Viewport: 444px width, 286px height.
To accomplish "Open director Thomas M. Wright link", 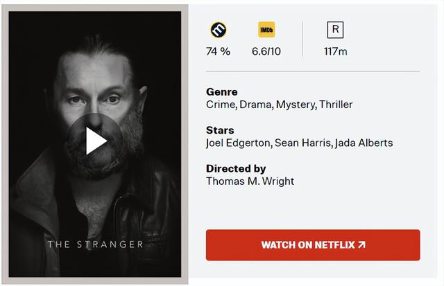I will point(250,181).
